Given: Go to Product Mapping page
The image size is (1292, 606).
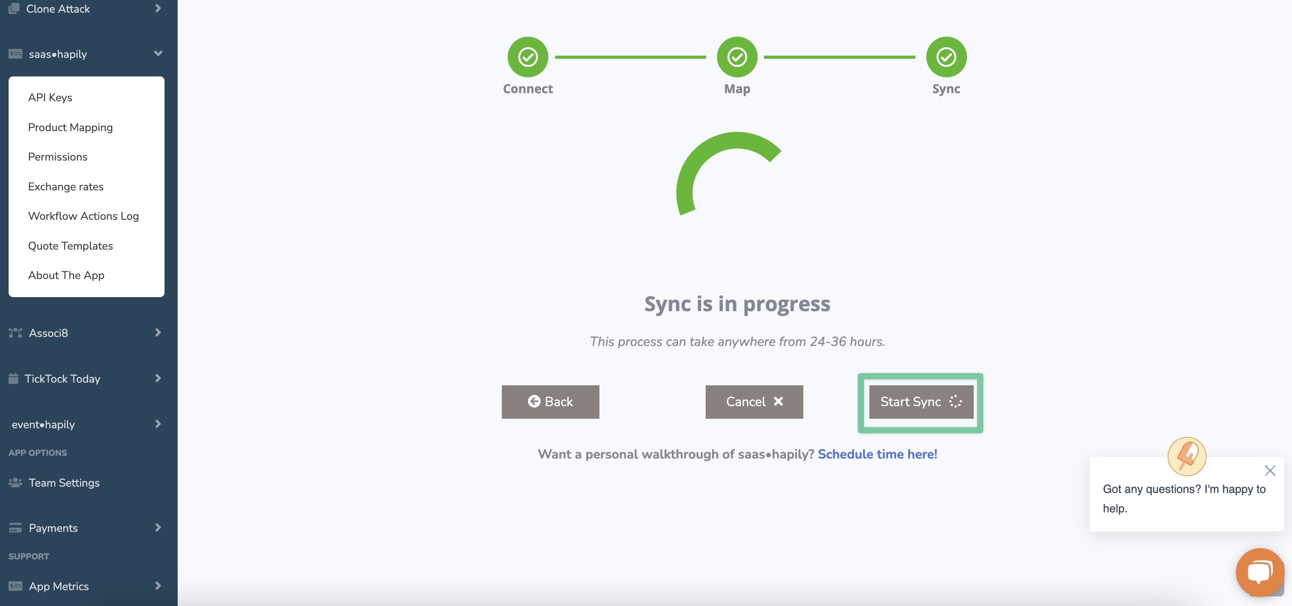Looking at the screenshot, I should [70, 128].
